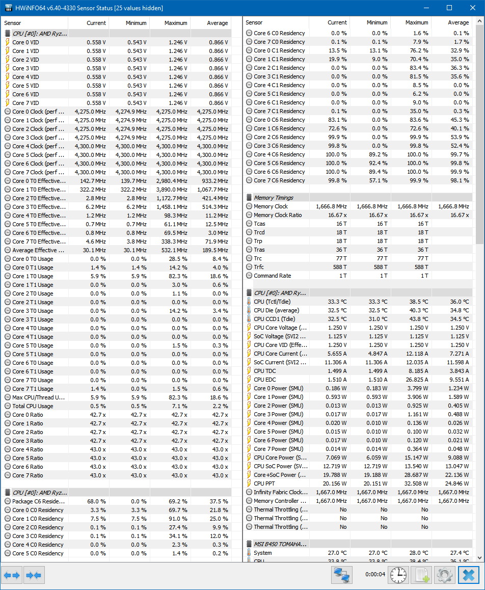The image size is (485, 590).
Task: Click the lightning icon beside Core 0 Power (SMU)
Action: 249,388
